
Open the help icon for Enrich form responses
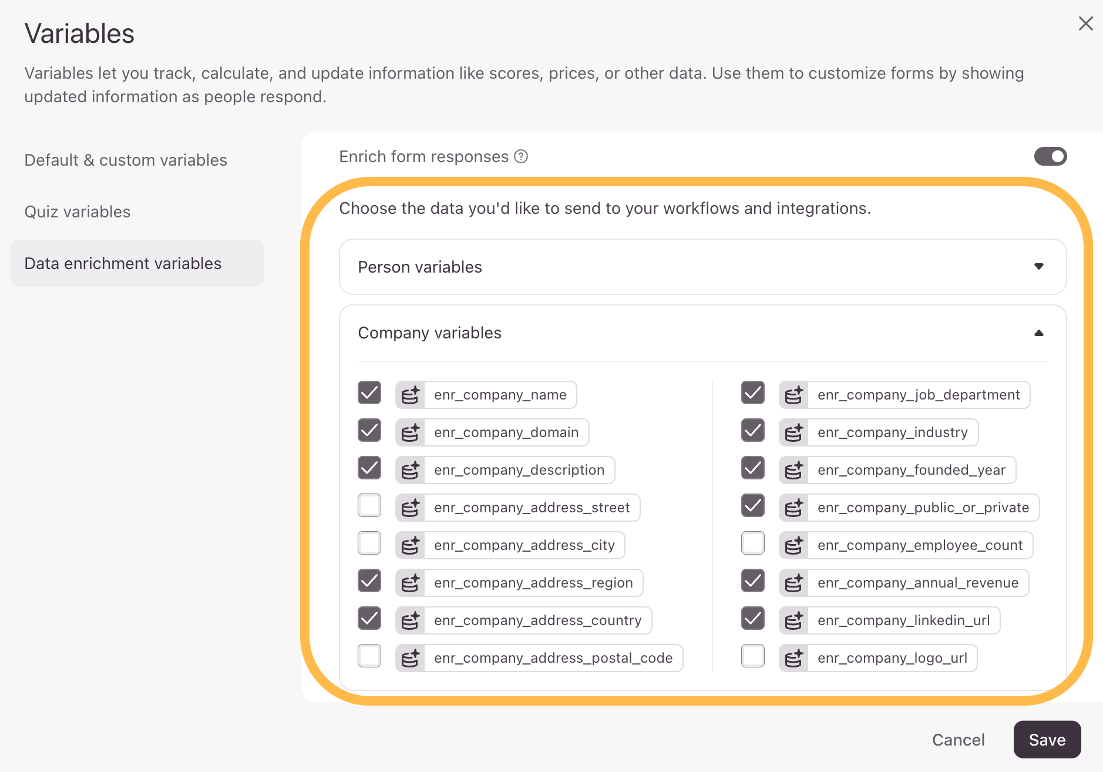coord(521,157)
